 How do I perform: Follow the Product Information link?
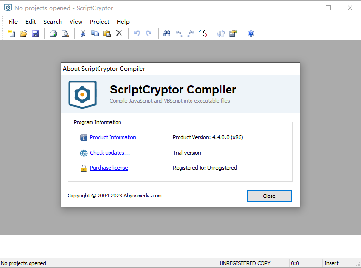113,137
